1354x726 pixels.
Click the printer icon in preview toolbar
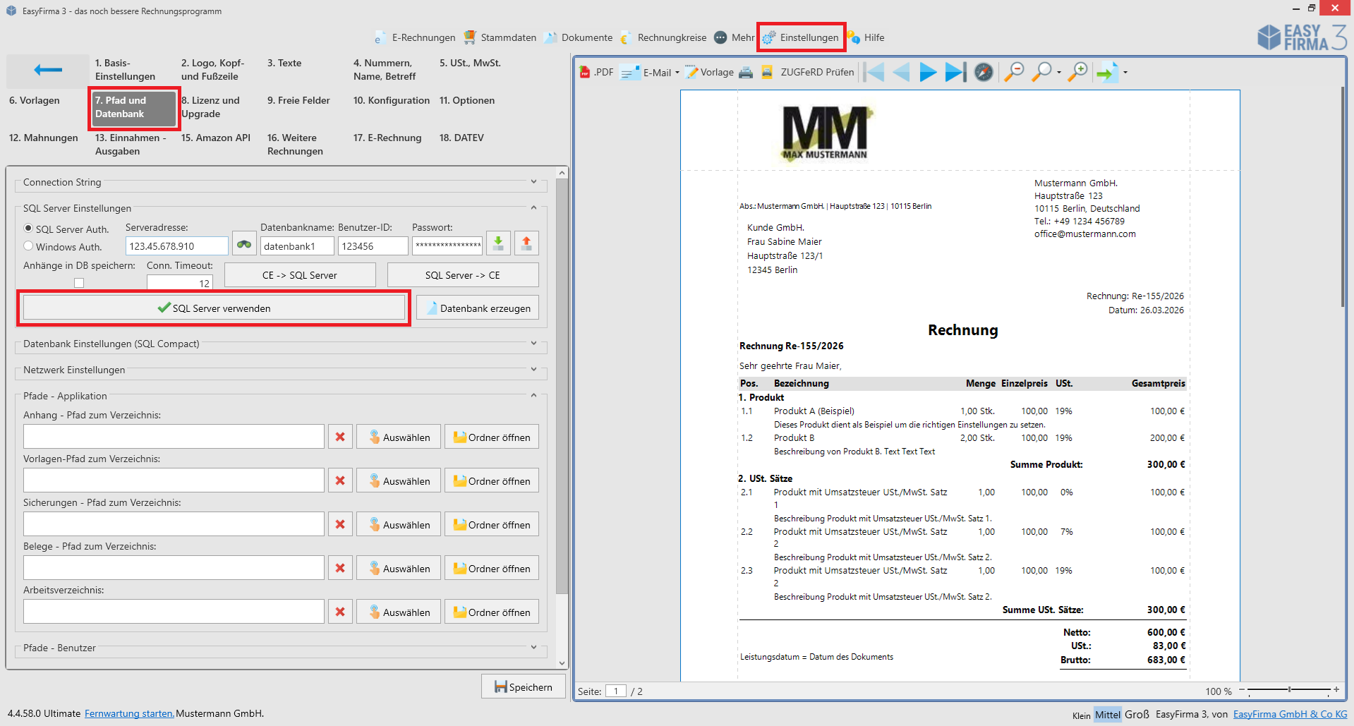tap(746, 72)
